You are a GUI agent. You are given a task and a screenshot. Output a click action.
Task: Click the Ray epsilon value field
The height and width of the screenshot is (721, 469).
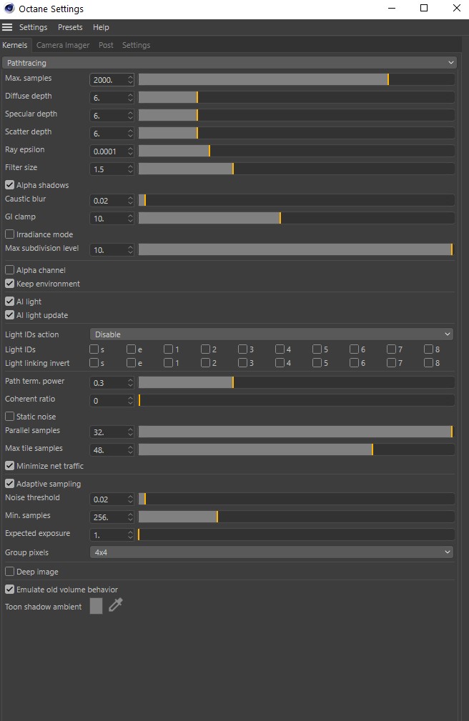click(x=108, y=151)
